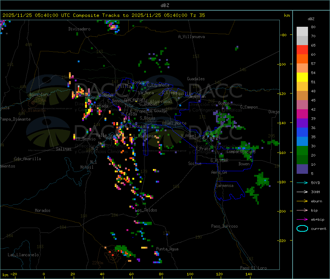Click the 'S_Rosas' map label
Screen dimensions: 330x279
(147, 118)
